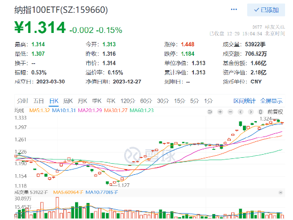Click the 1.127 low price marker on chart
This screenshot has width=293, height=220.
coord(124,185)
